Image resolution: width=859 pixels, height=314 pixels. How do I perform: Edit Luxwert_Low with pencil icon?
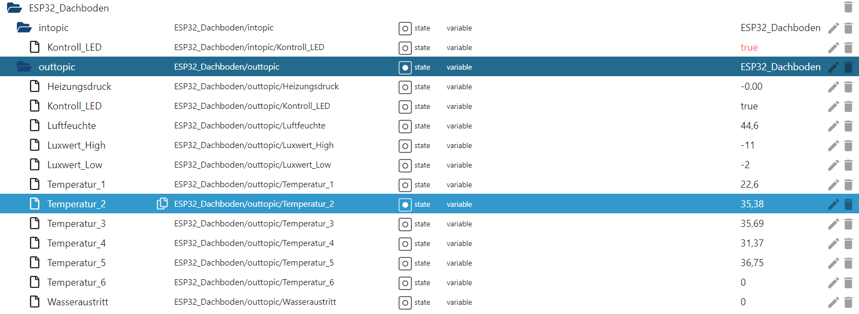[x=833, y=165]
